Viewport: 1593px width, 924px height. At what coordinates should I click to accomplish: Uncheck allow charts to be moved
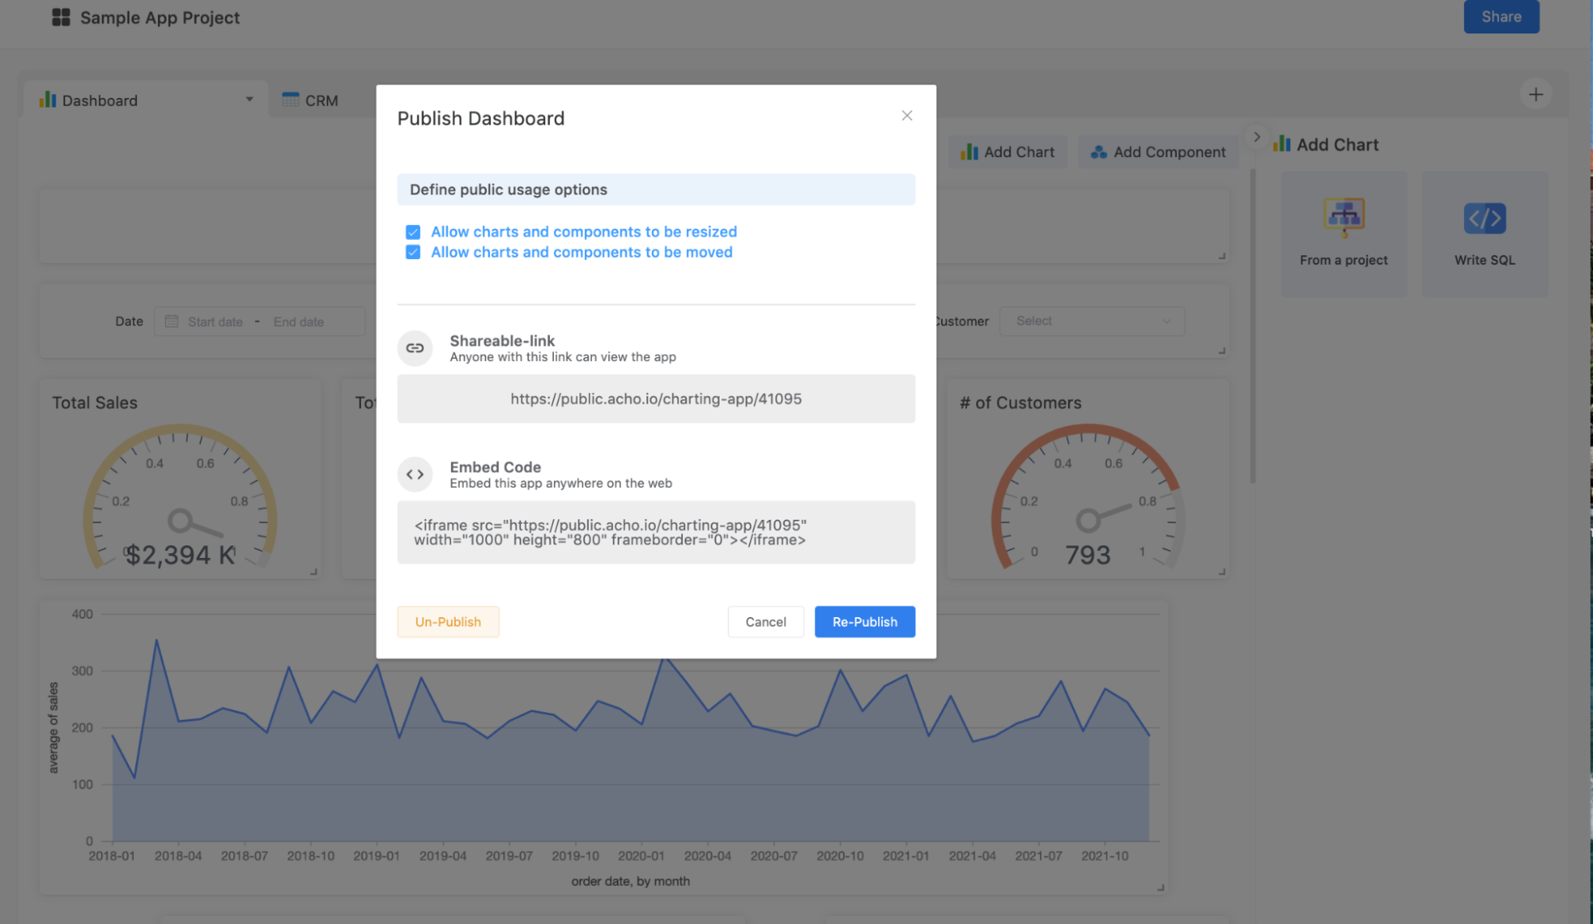(x=413, y=253)
